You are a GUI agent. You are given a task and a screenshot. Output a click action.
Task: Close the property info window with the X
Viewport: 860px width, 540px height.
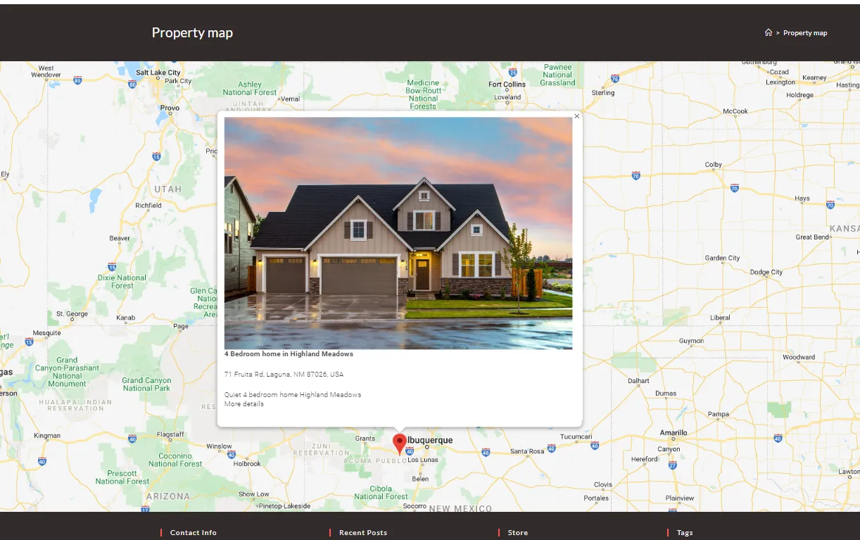[576, 116]
